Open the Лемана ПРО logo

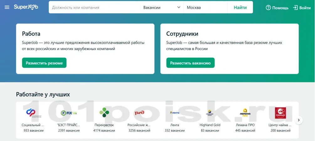245,112
